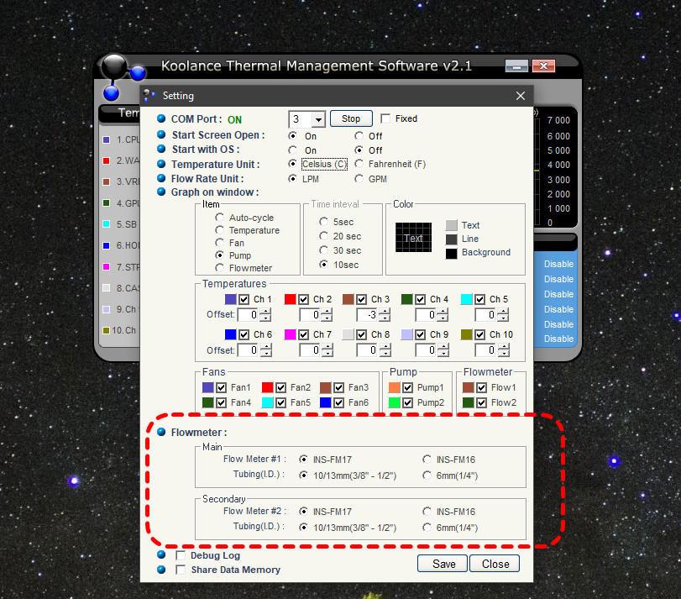The height and width of the screenshot is (599, 681).
Task: Select INS-FM16 for Flow Meter #1
Action: pos(427,460)
